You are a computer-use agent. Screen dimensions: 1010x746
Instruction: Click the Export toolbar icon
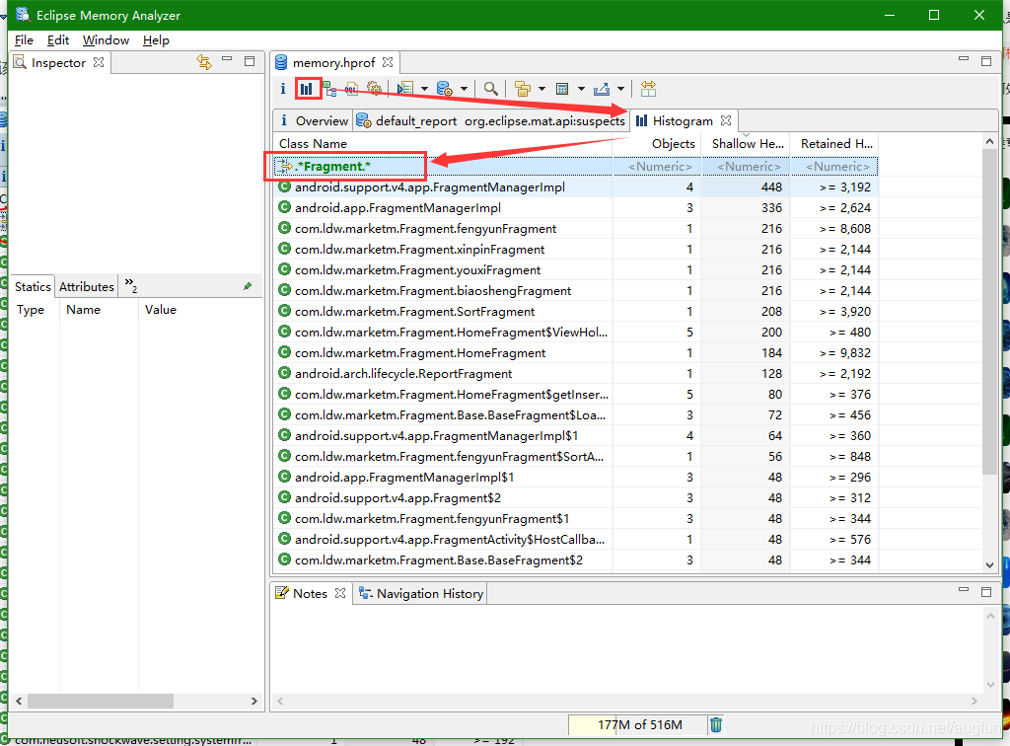(602, 89)
